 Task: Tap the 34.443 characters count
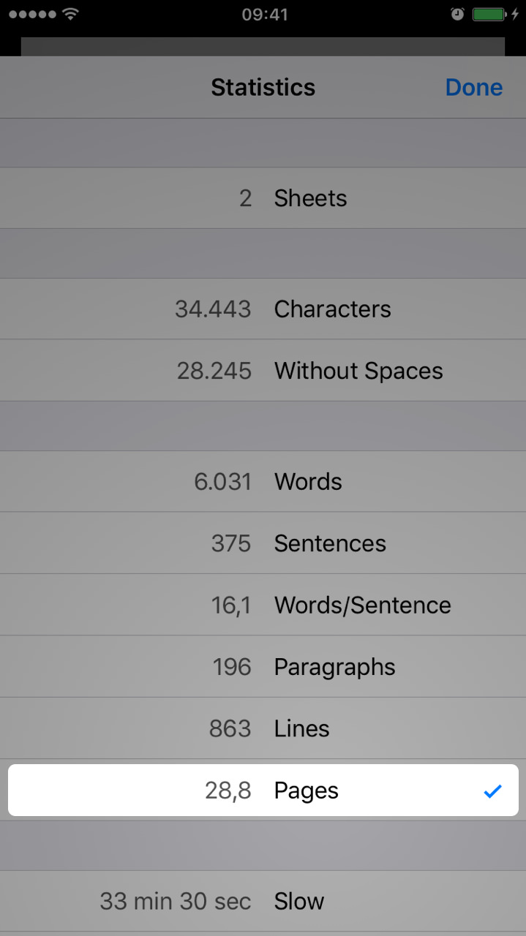click(213, 309)
